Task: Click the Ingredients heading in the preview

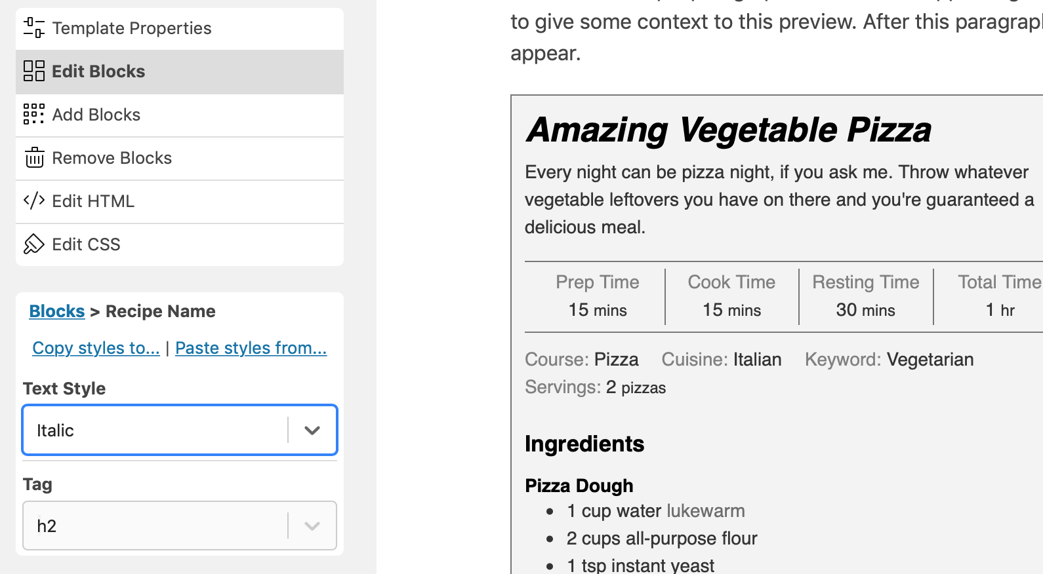Action: click(584, 444)
